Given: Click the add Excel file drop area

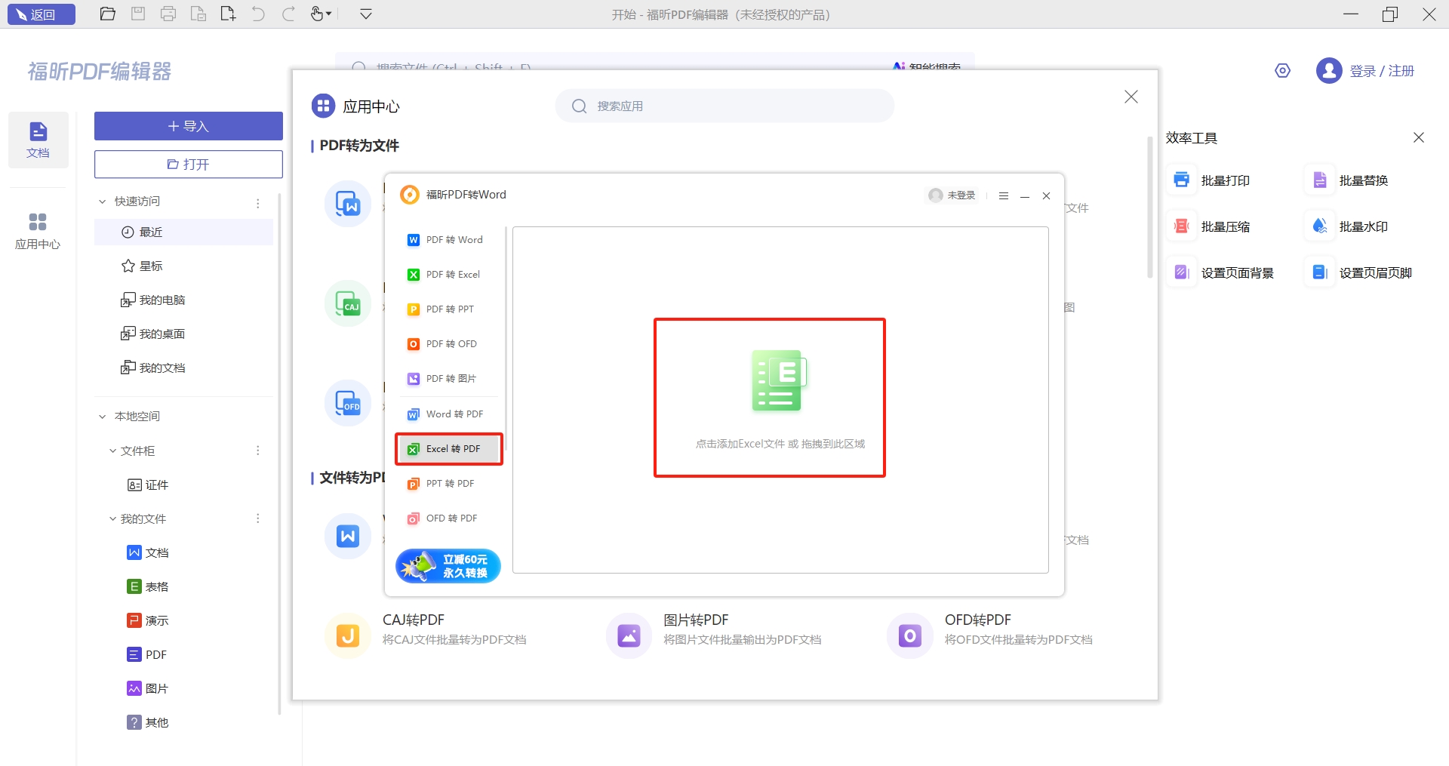Looking at the screenshot, I should [x=769, y=398].
